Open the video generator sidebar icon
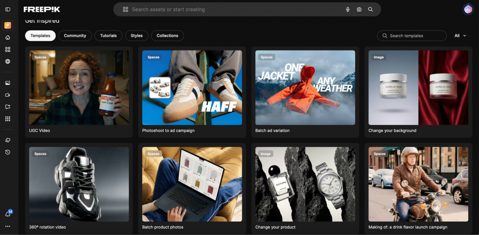The width and height of the screenshot is (479, 235). [8, 95]
